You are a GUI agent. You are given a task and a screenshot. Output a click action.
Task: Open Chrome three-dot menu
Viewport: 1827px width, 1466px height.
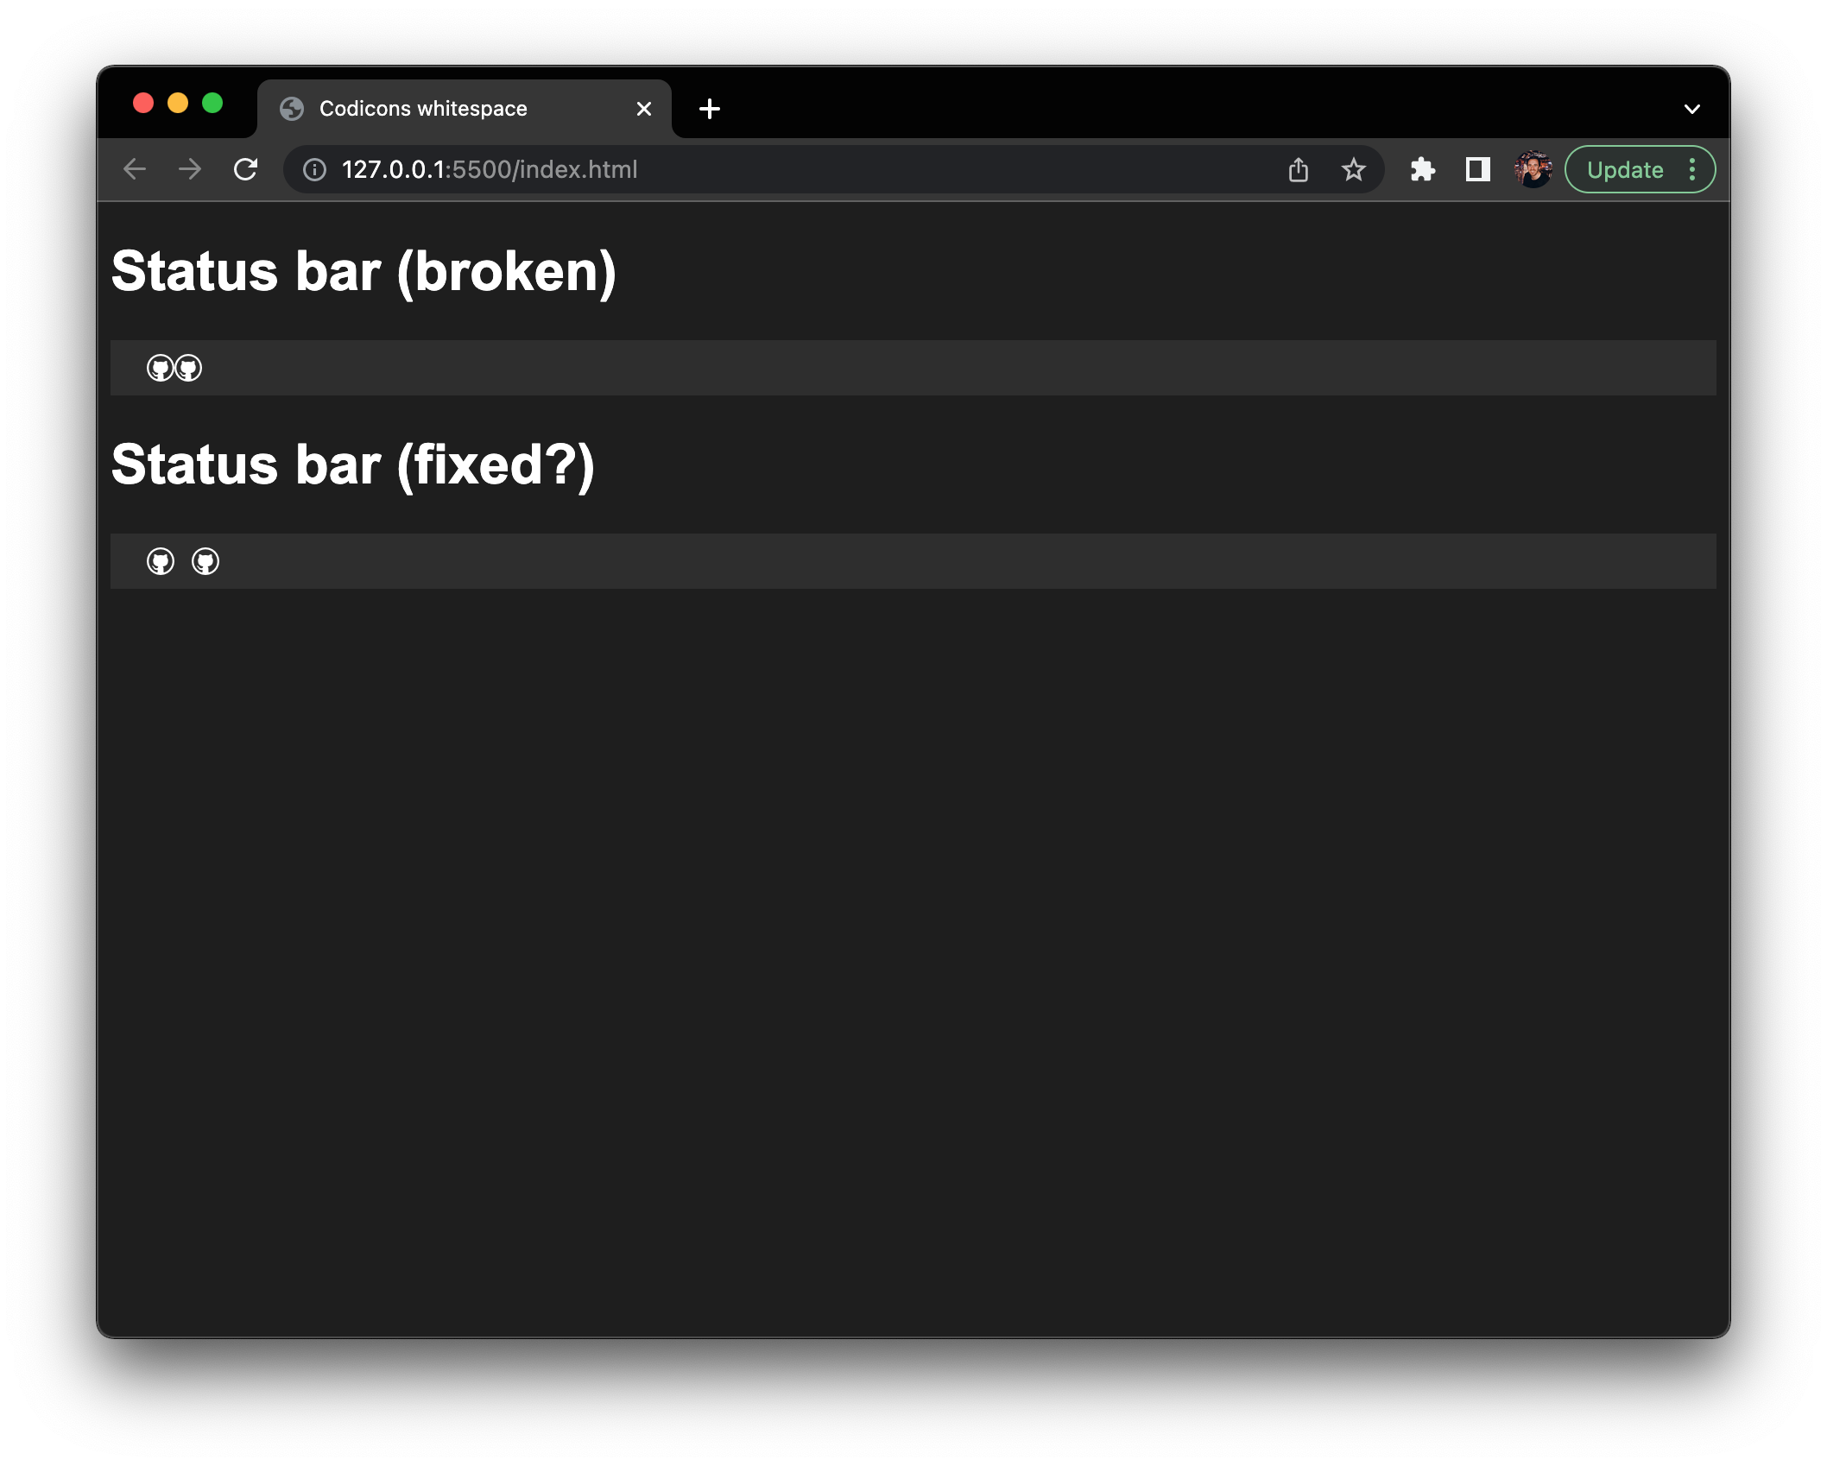pyautogui.click(x=1692, y=170)
